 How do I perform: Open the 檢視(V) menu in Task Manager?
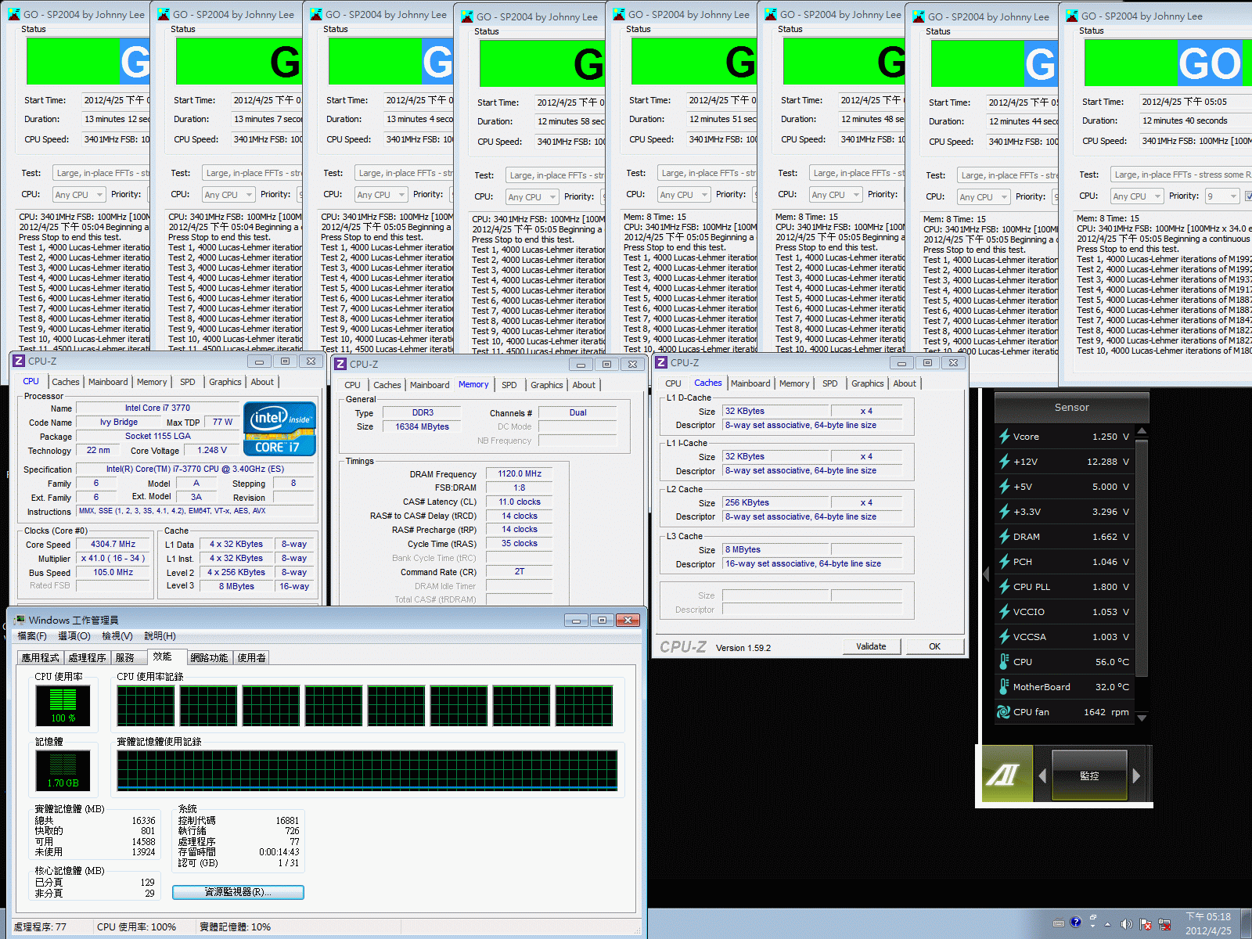117,636
